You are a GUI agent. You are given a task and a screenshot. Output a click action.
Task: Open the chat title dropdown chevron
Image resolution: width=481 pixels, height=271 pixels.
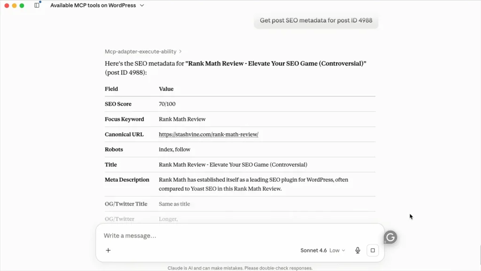142,6
